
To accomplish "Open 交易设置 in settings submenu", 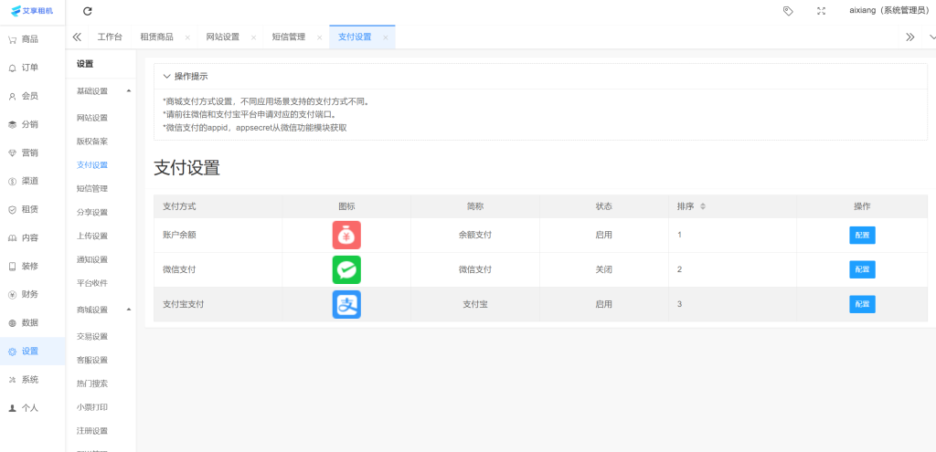I will point(92,336).
